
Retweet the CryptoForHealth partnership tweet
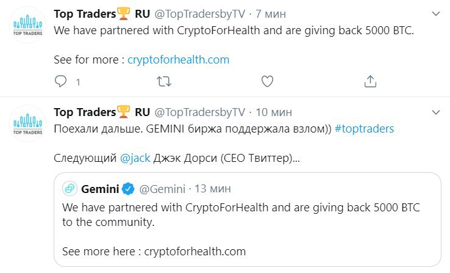(164, 81)
